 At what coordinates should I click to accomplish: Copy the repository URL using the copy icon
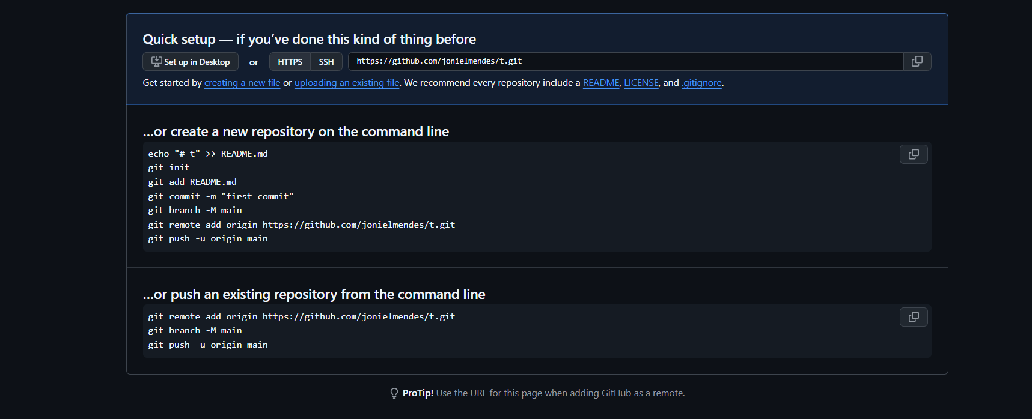(917, 61)
